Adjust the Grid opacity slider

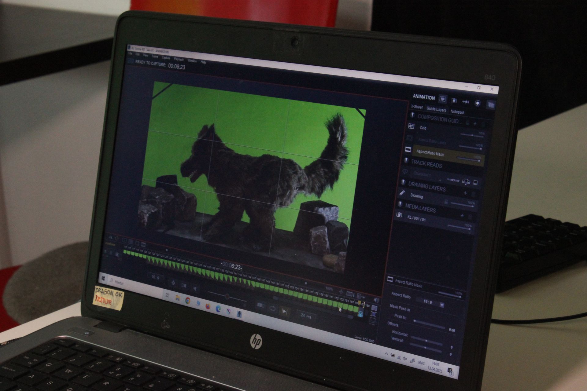tap(472, 135)
